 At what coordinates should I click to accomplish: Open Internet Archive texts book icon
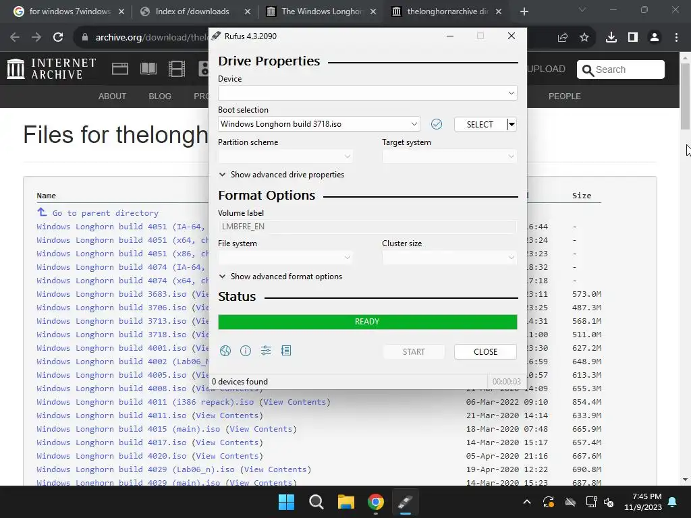point(148,69)
